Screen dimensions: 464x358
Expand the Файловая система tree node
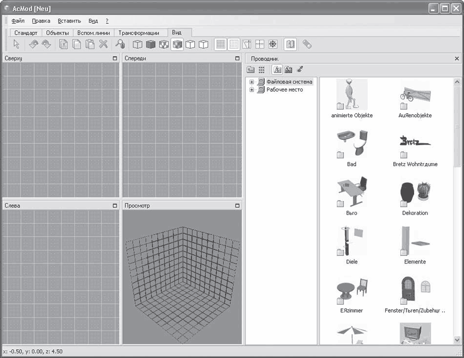point(252,82)
